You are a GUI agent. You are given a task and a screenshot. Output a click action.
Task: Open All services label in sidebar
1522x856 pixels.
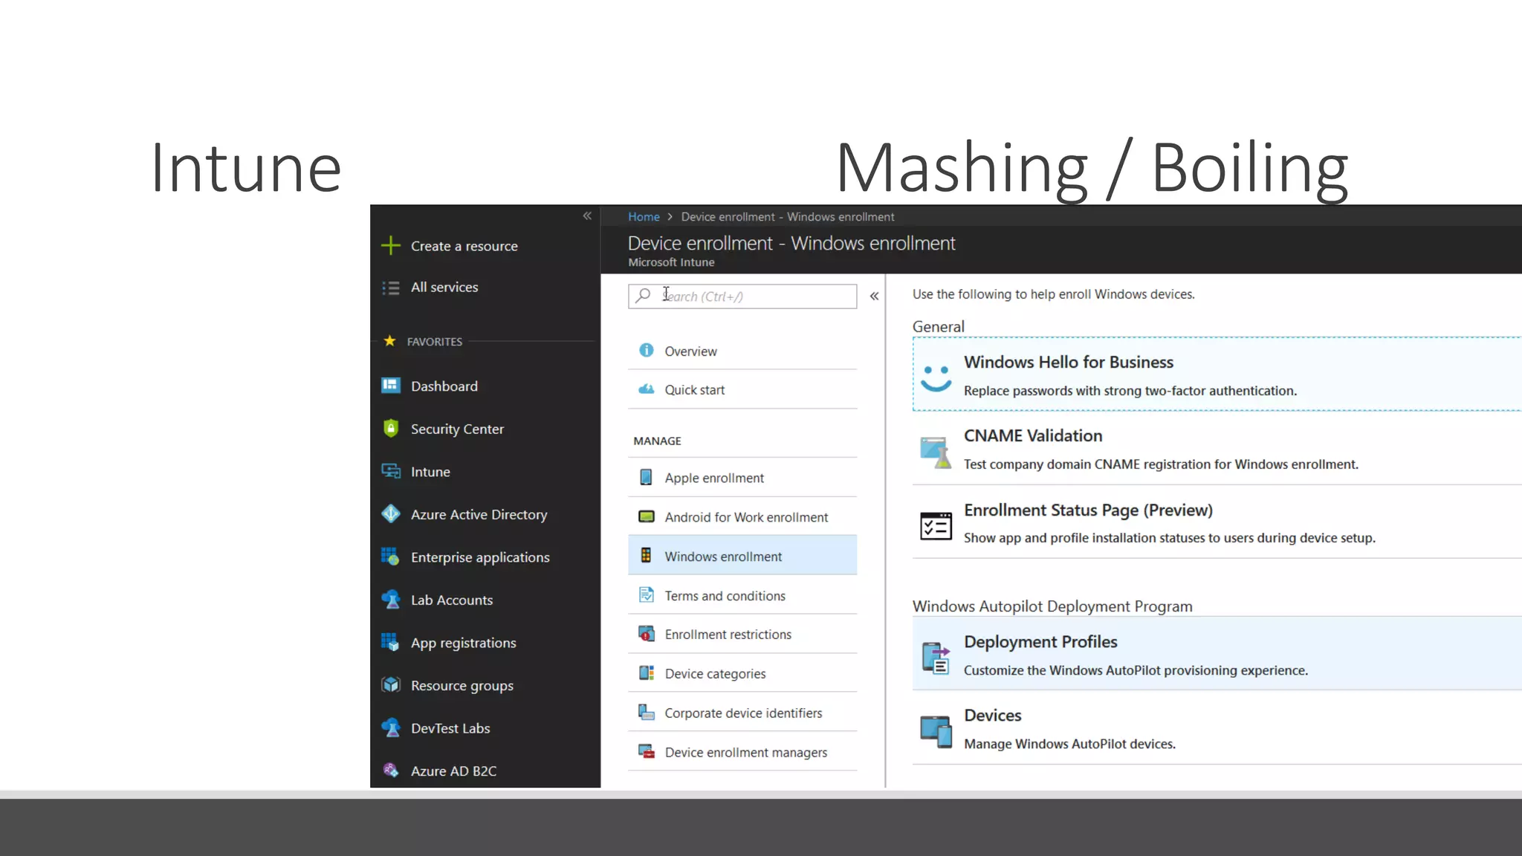(444, 288)
